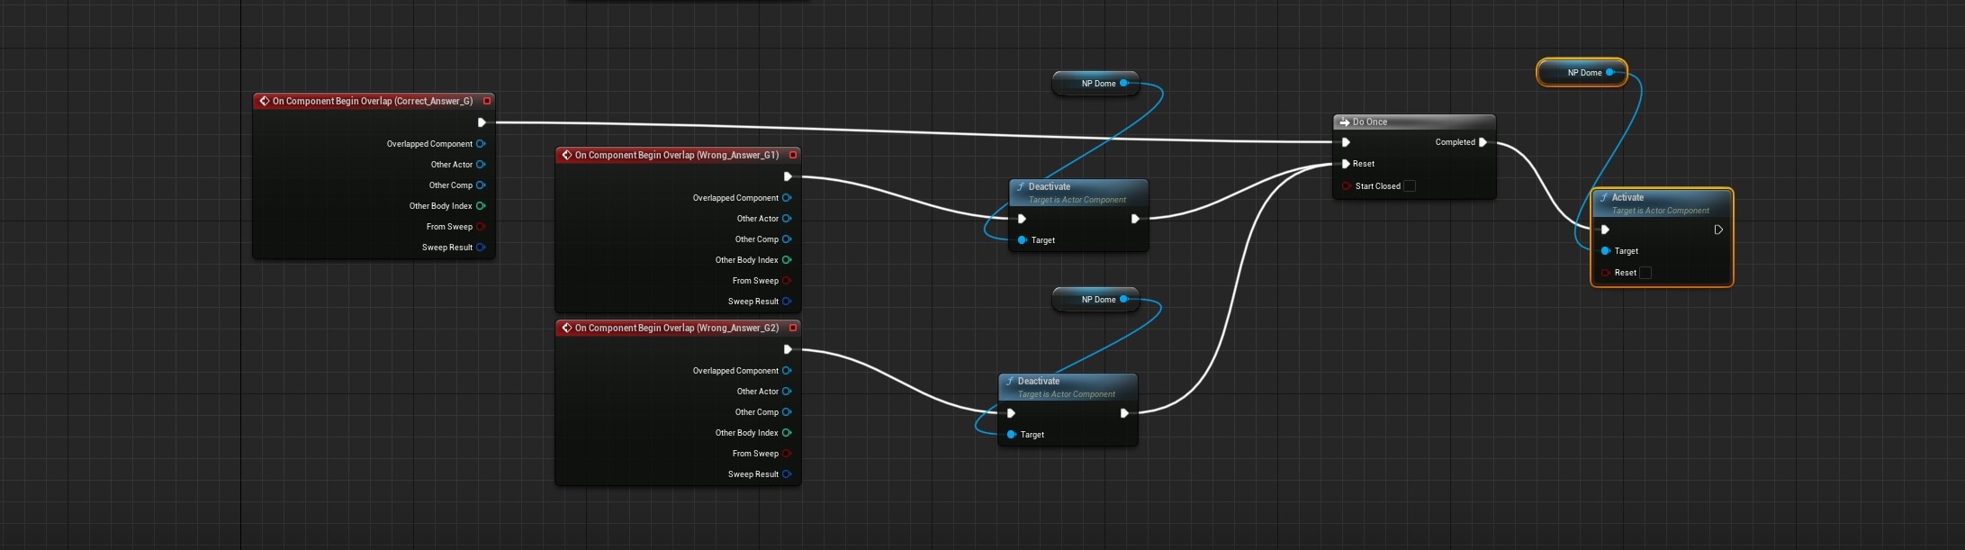The height and width of the screenshot is (550, 1965).
Task: Click Other Body Index pin on Wrong_Answer_G1 event
Action: tap(787, 260)
